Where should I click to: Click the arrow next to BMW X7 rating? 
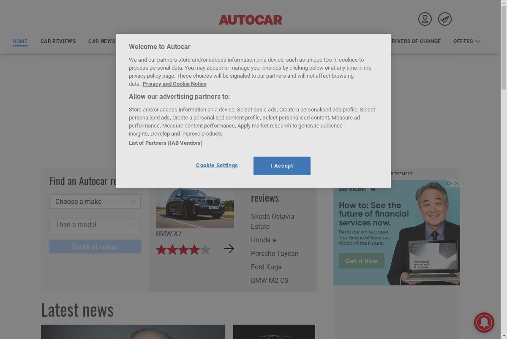(229, 249)
